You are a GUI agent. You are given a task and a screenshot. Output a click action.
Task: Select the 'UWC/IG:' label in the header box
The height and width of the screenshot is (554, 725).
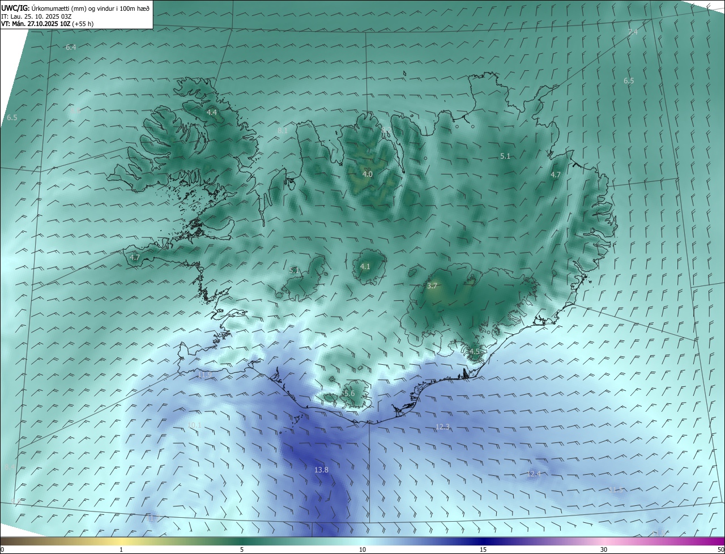15,8
